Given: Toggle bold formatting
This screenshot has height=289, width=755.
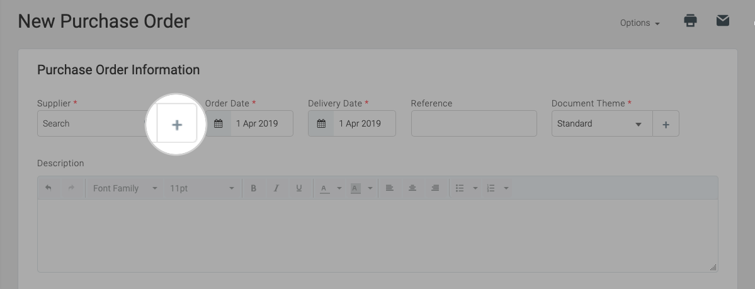Looking at the screenshot, I should click(254, 188).
